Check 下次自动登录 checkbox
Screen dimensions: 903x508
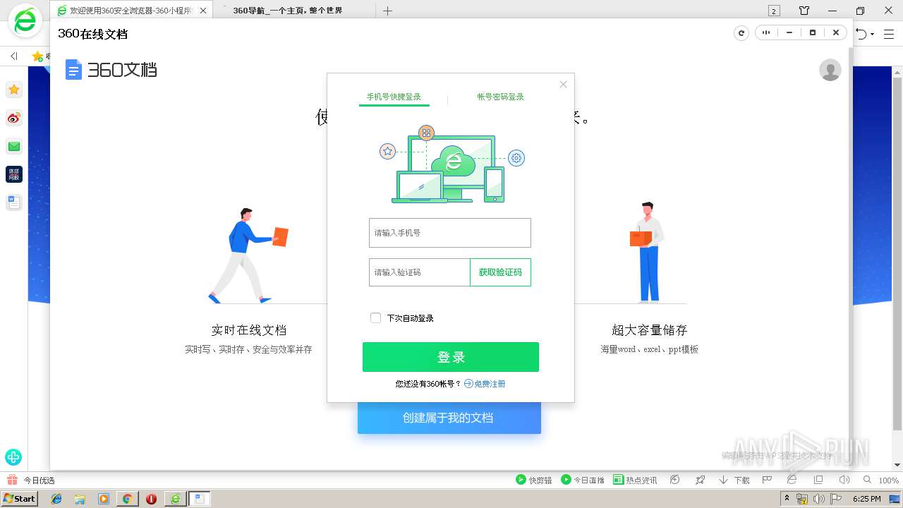click(376, 318)
